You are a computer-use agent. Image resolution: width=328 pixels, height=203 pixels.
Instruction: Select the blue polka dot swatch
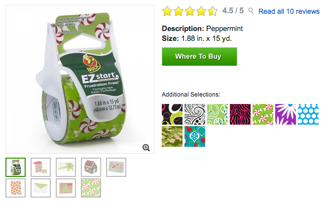coord(308,114)
